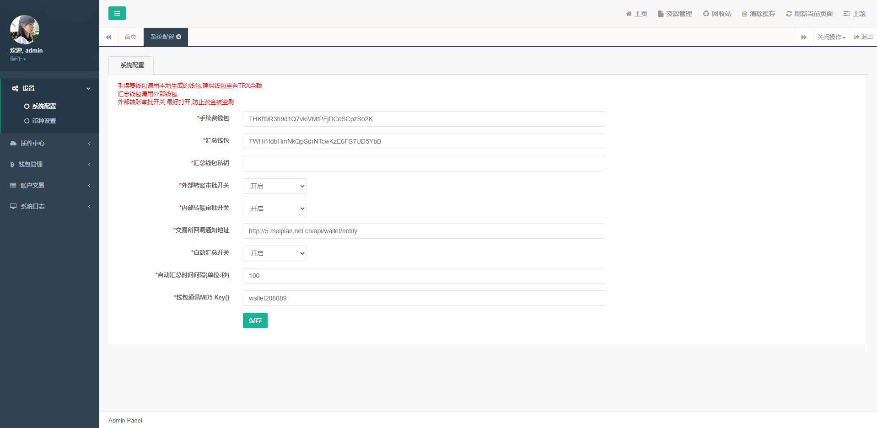Click the admin user avatar picture
This screenshot has width=877, height=428.
pyautogui.click(x=25, y=30)
